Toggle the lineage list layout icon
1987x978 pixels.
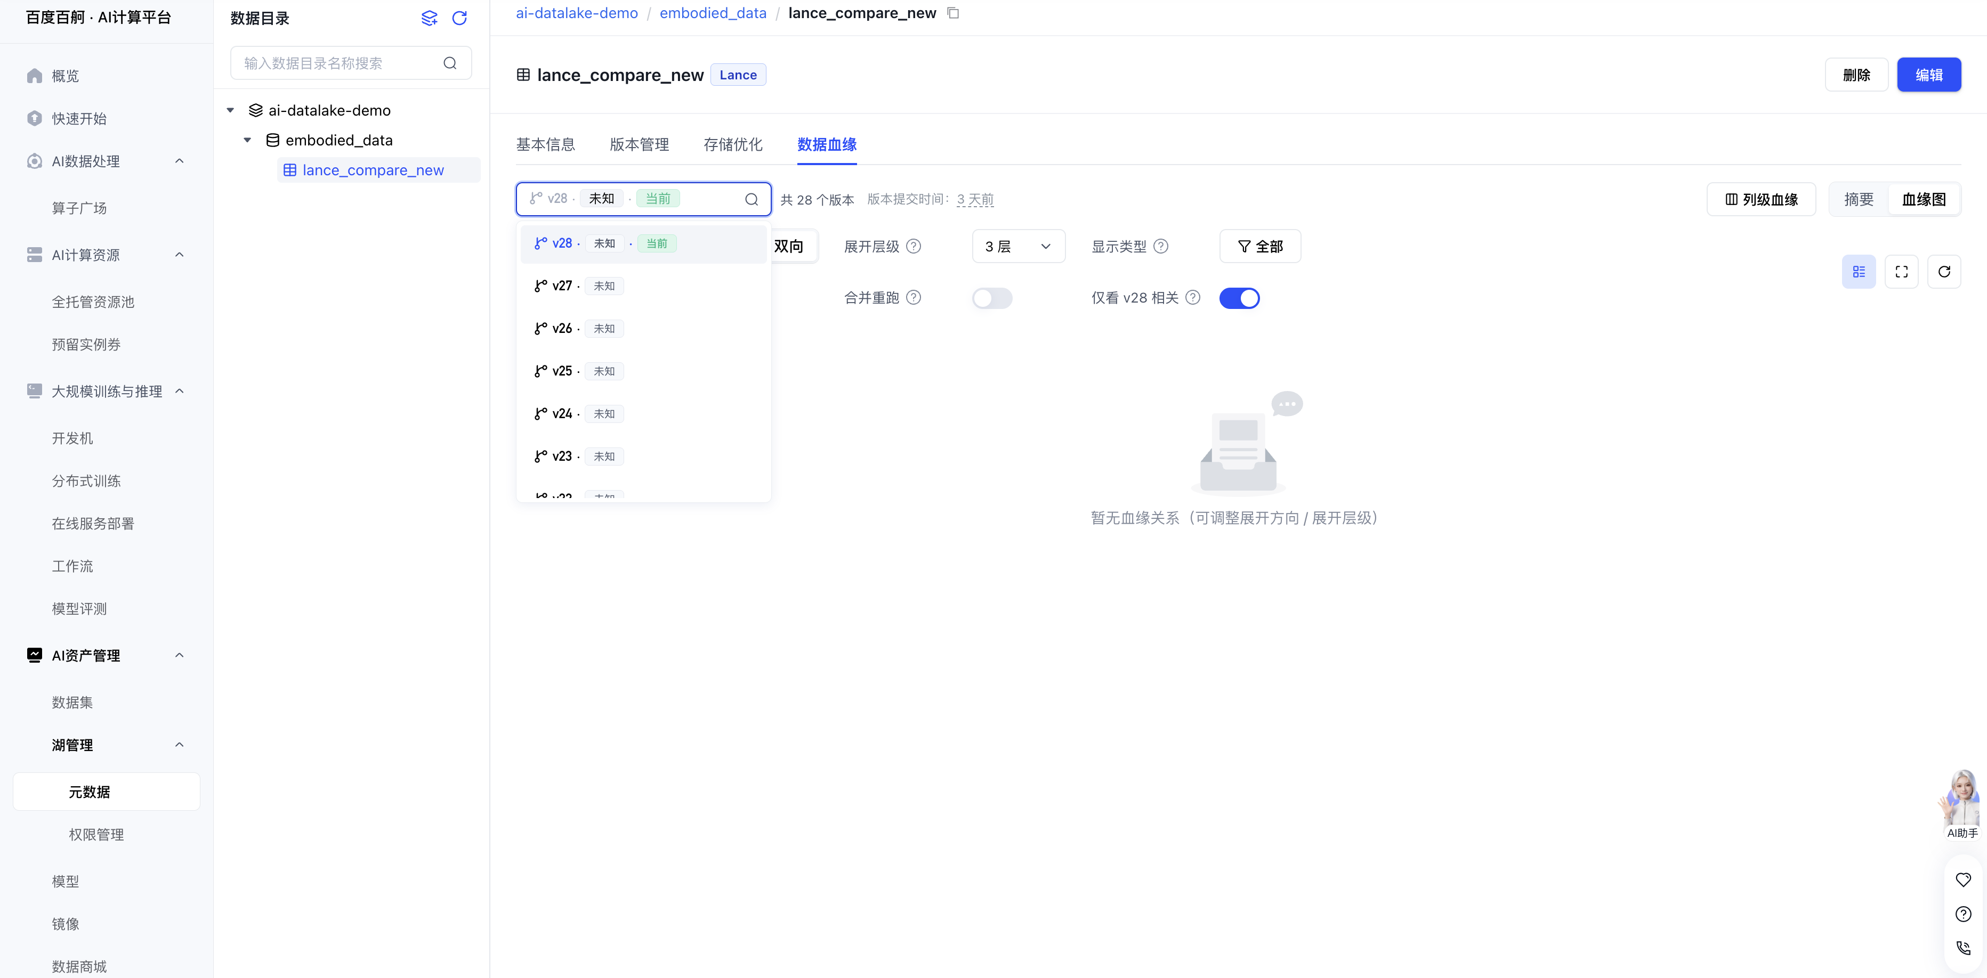pyautogui.click(x=1859, y=271)
